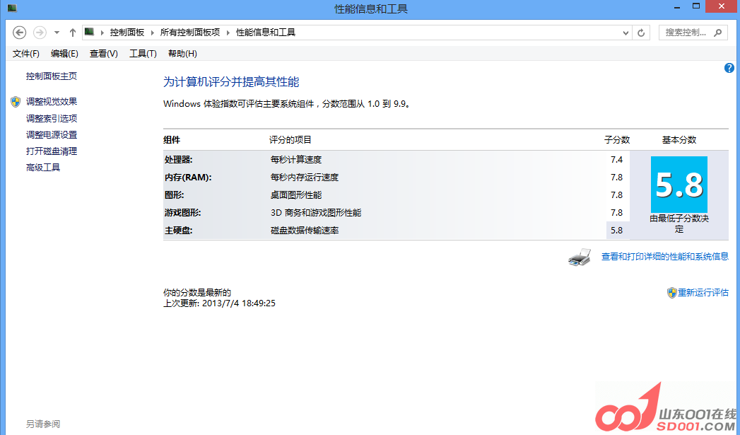Click the refresh button in address bar
The height and width of the screenshot is (435, 740).
coord(642,33)
